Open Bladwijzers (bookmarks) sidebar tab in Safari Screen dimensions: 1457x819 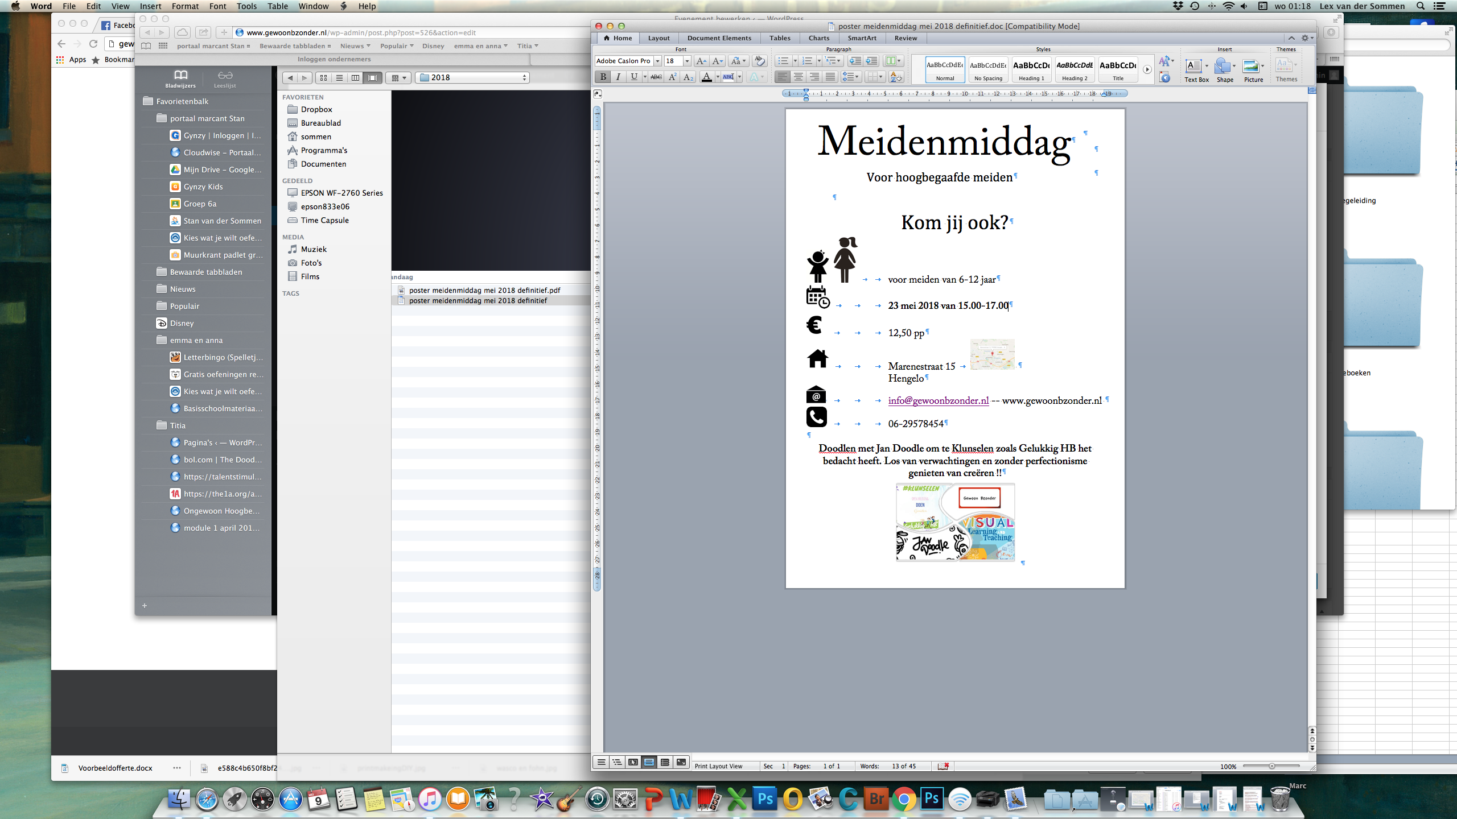180,79
